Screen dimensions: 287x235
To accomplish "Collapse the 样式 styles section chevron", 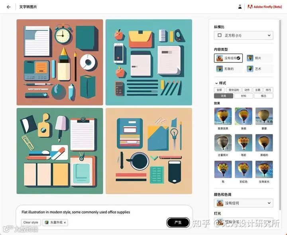I will coord(216,83).
